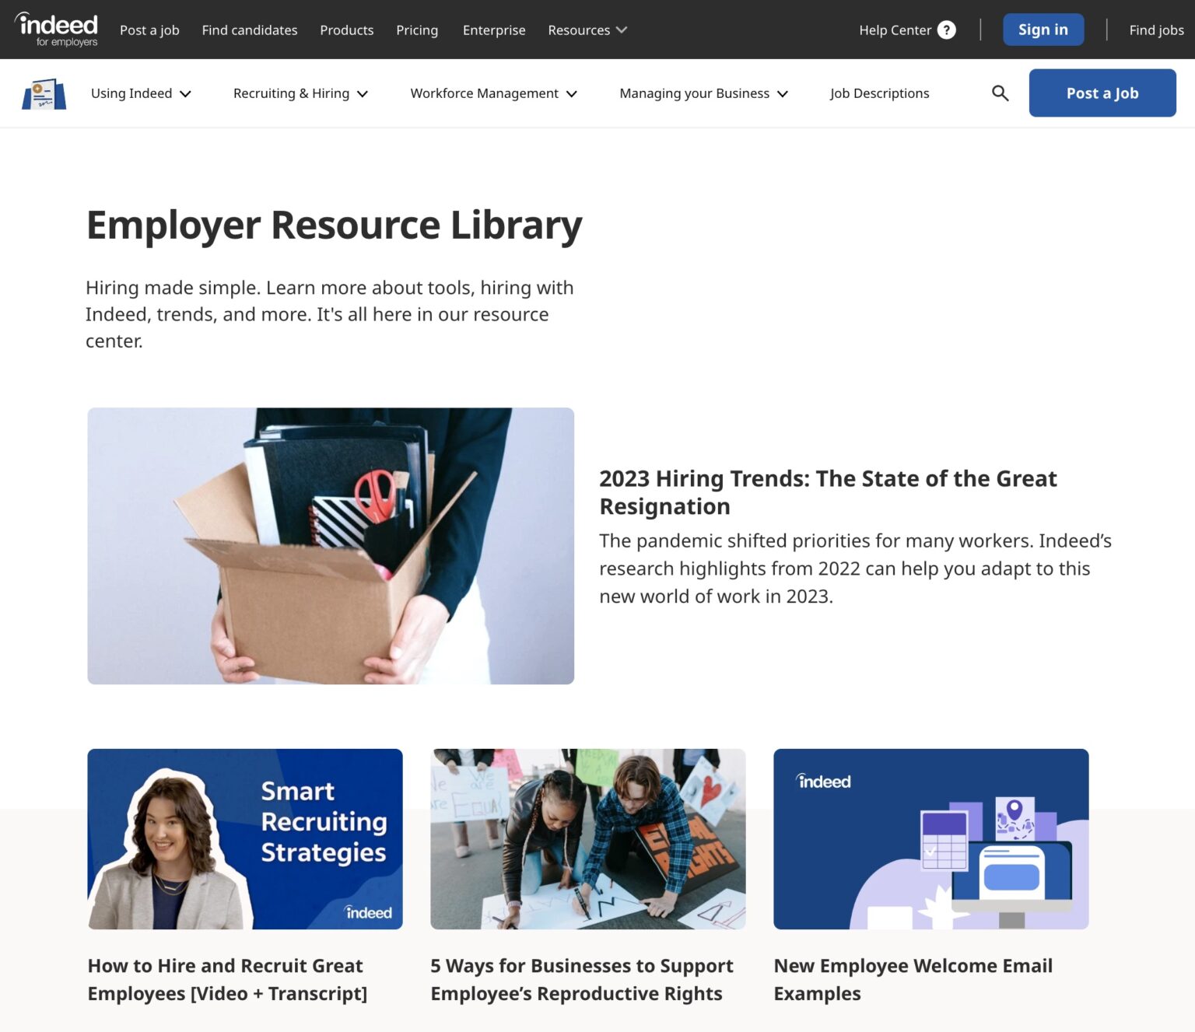This screenshot has width=1195, height=1032.
Task: Open the Find candidates link
Action: coord(249,30)
